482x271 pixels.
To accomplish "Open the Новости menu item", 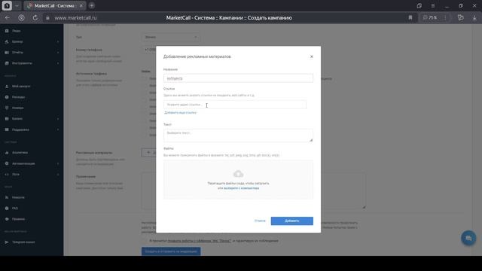I will pyautogui.click(x=18, y=197).
